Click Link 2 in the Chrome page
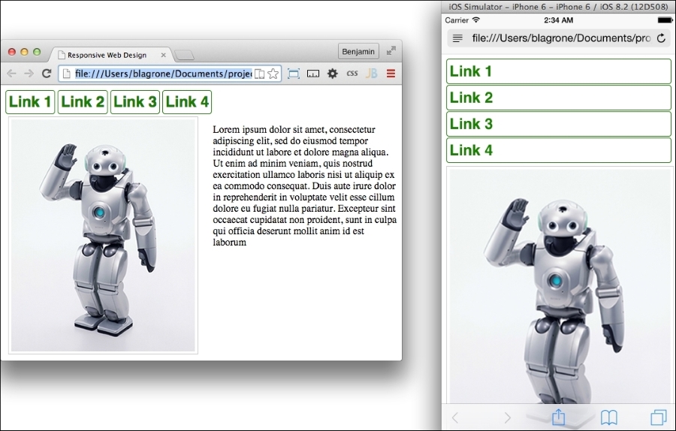676x431 pixels. [x=83, y=102]
